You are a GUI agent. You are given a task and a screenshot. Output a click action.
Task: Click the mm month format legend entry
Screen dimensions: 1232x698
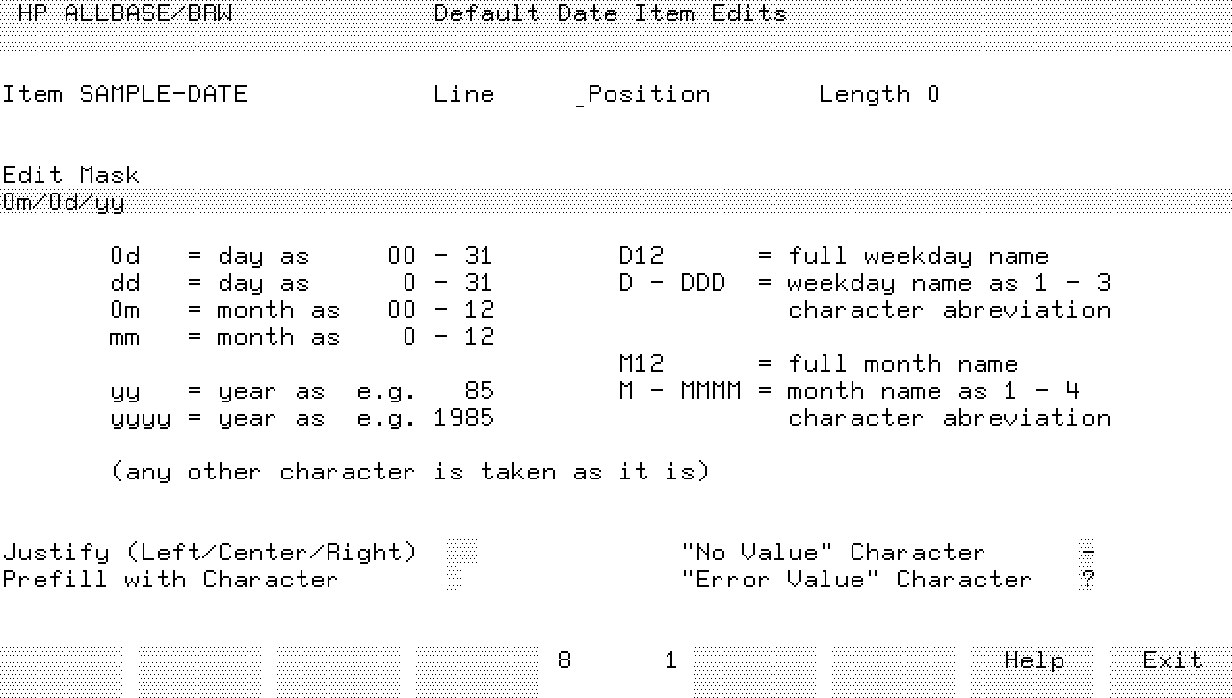coord(125,337)
